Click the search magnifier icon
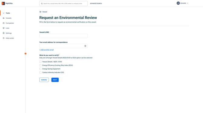 42,4
